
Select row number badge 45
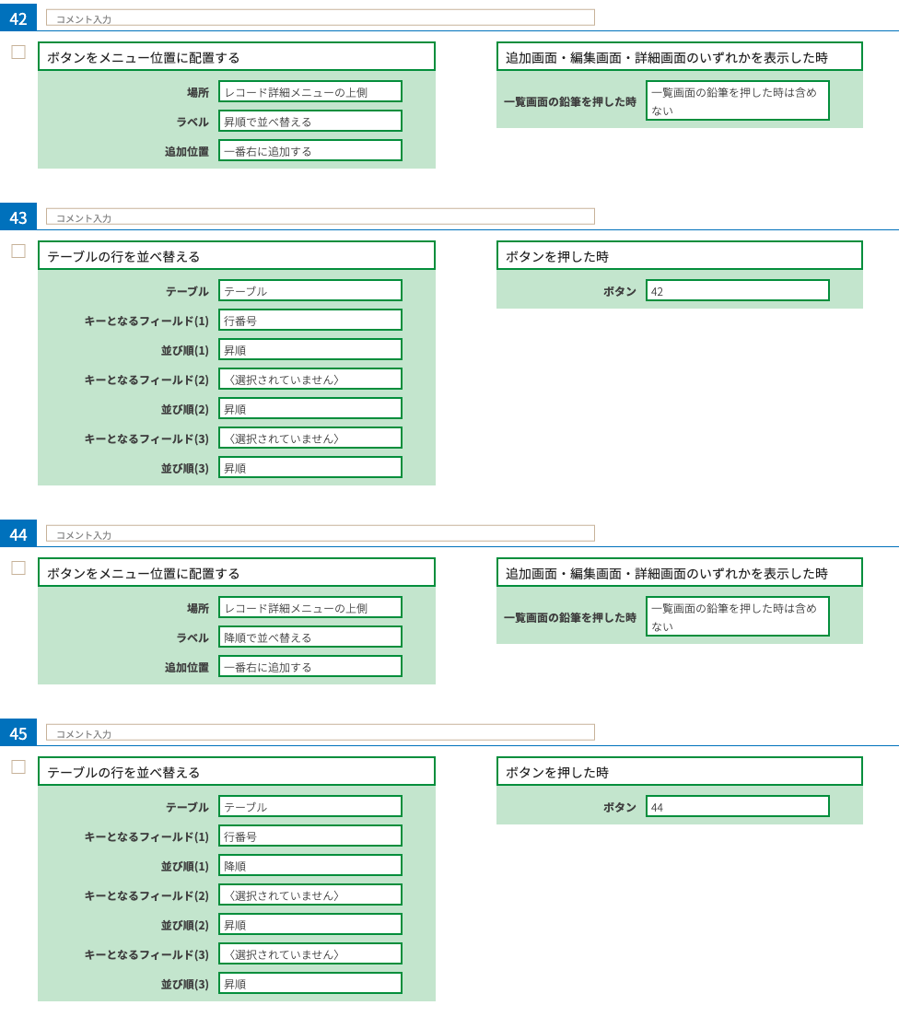click(18, 733)
